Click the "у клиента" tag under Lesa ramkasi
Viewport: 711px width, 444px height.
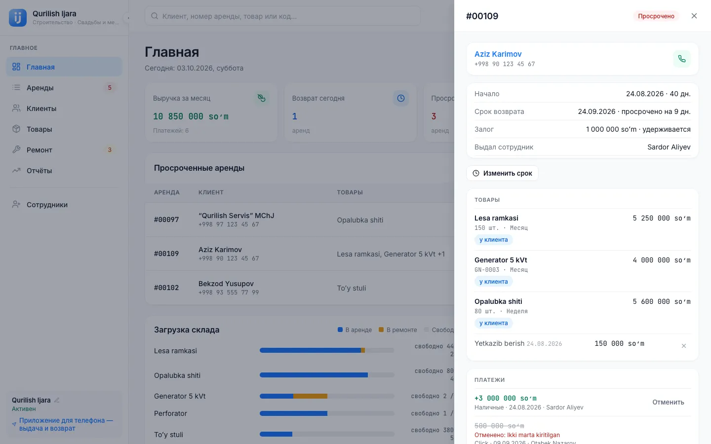coord(493,240)
